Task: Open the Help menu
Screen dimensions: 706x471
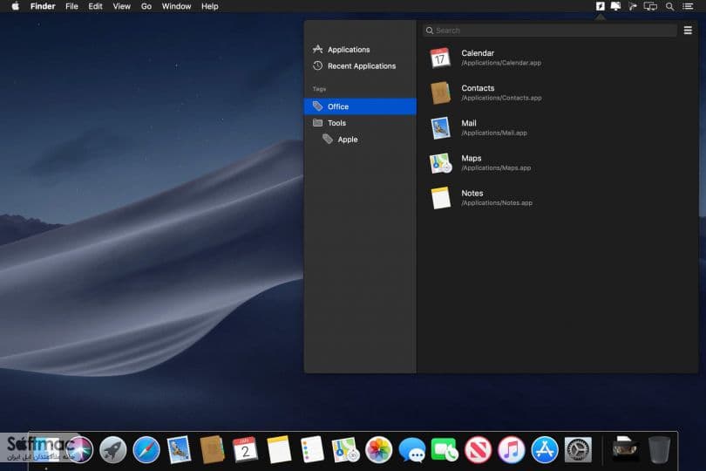Action: click(210, 6)
